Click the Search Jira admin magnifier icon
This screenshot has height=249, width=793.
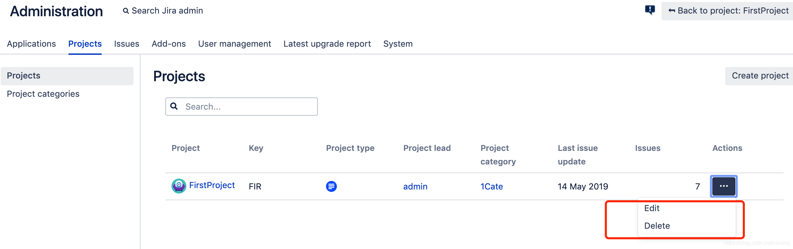126,11
